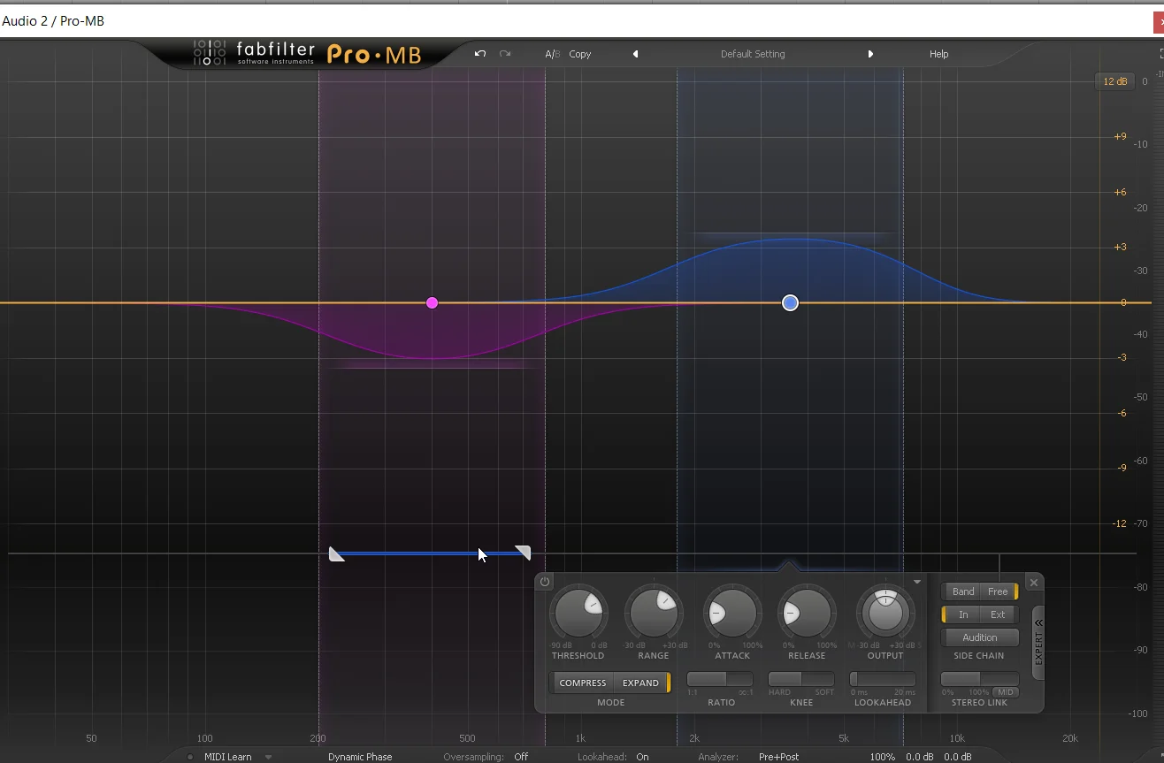Screen dimensions: 1164x763
Task: Change Oversampling Off setting
Action: click(521, 757)
